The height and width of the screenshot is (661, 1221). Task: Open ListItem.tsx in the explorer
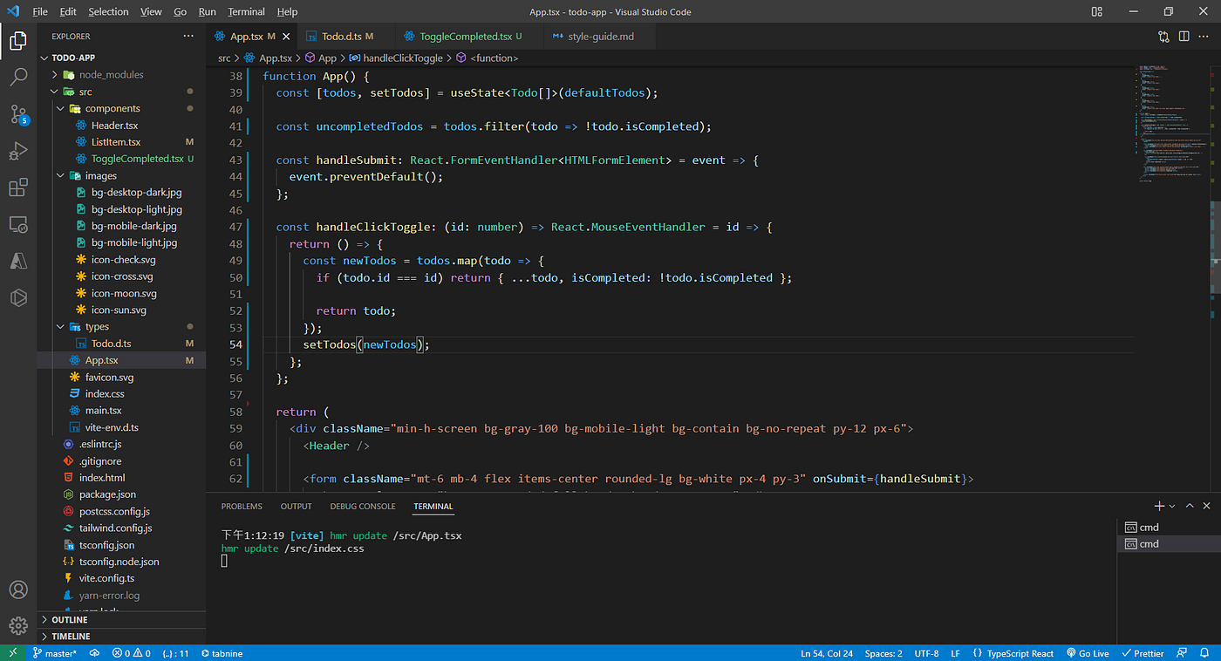(115, 142)
